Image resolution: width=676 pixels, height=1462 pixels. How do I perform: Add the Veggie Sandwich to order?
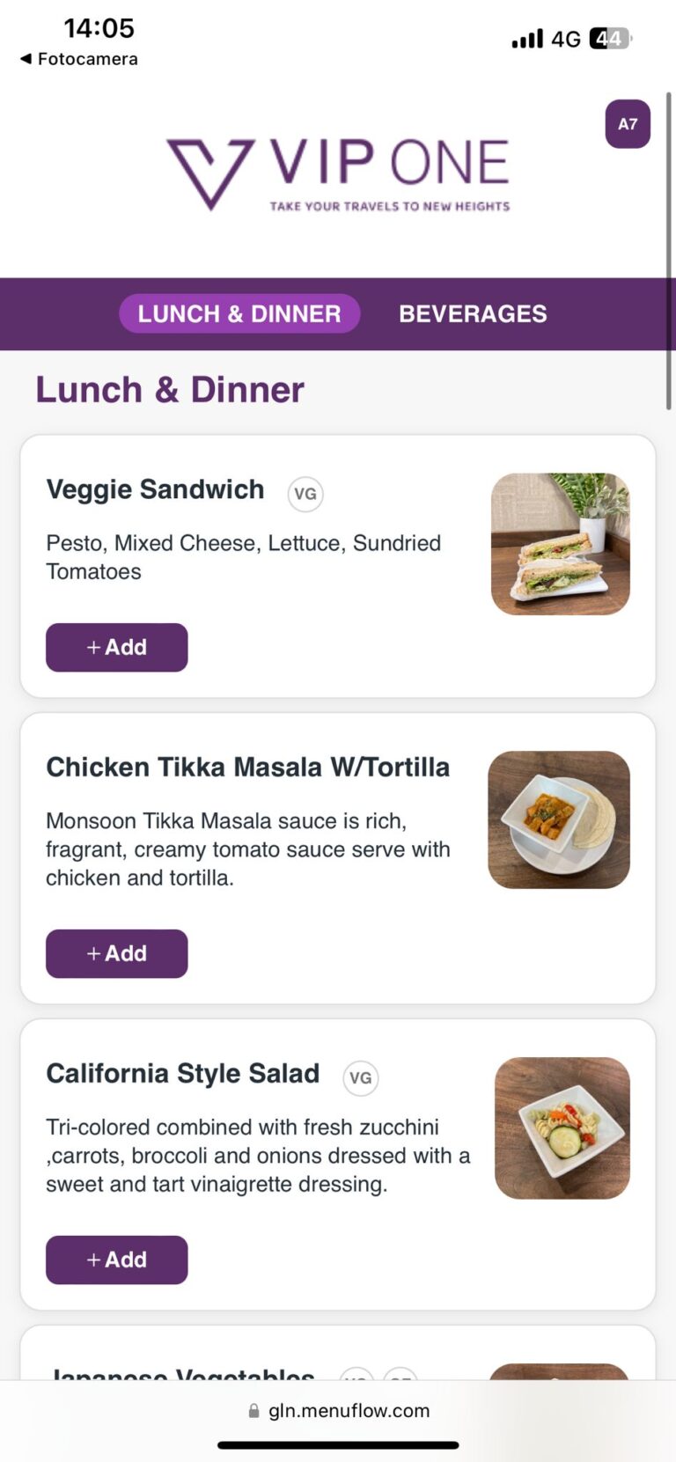pyautogui.click(x=117, y=648)
